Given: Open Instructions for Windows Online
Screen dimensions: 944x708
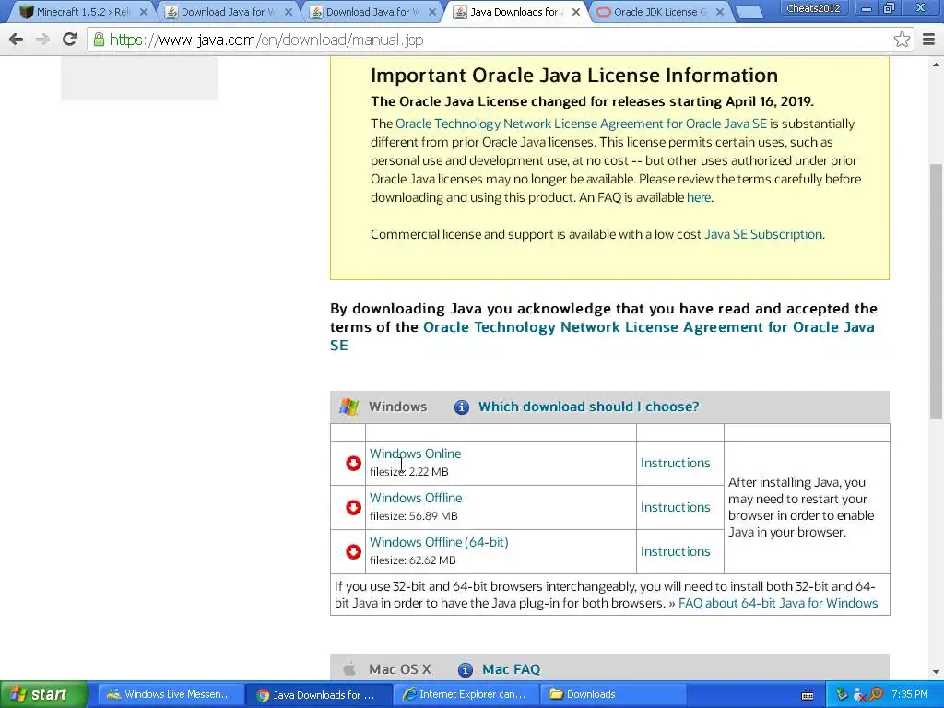Looking at the screenshot, I should click(x=676, y=463).
